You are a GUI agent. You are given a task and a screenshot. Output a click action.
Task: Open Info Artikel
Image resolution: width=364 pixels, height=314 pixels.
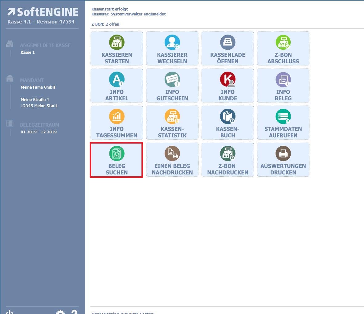click(x=117, y=86)
